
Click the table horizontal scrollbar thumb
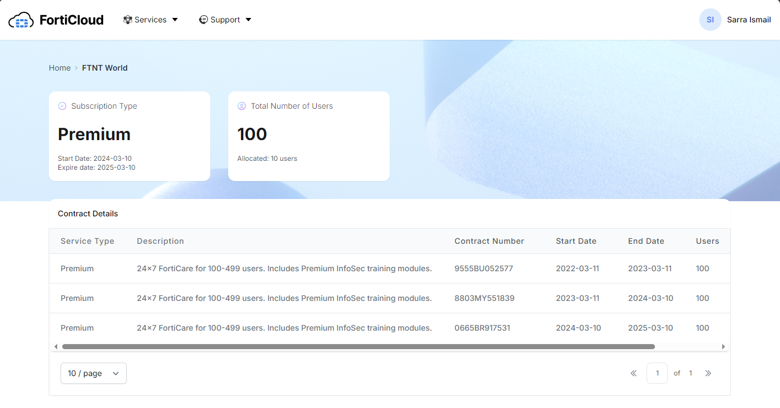coord(358,347)
